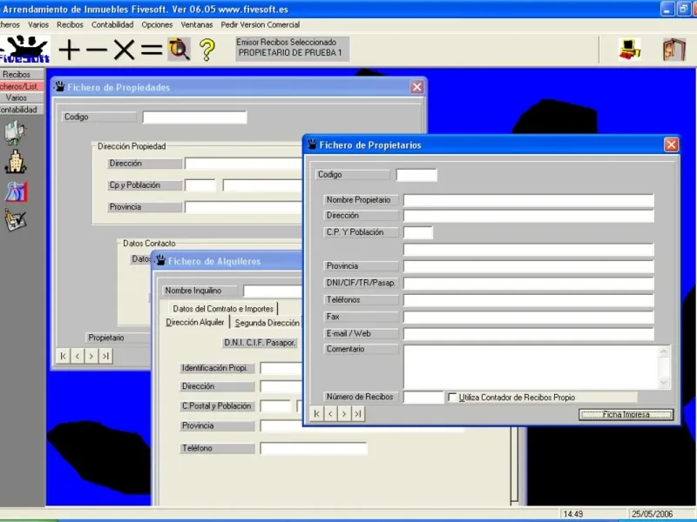Click the Varios sidebar button

(x=21, y=97)
